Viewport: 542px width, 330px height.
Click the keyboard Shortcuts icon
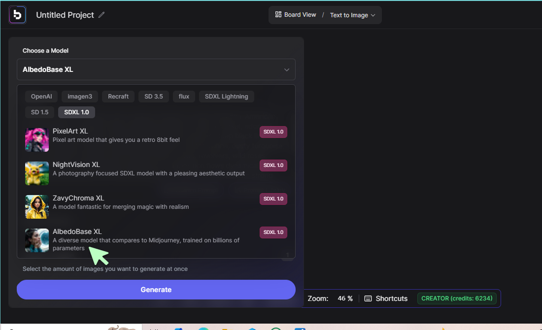(368, 298)
